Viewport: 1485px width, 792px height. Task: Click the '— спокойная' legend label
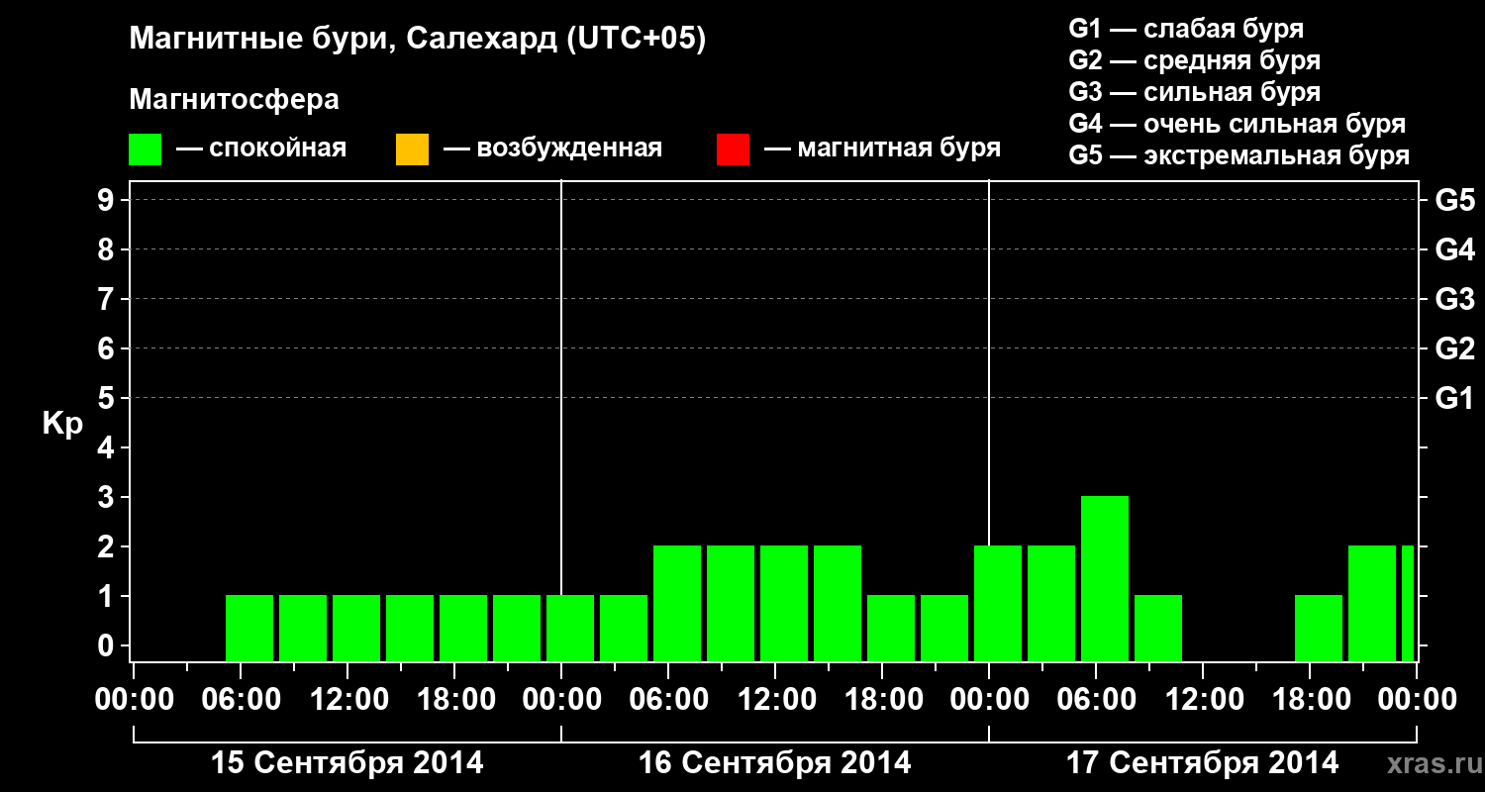point(261,149)
